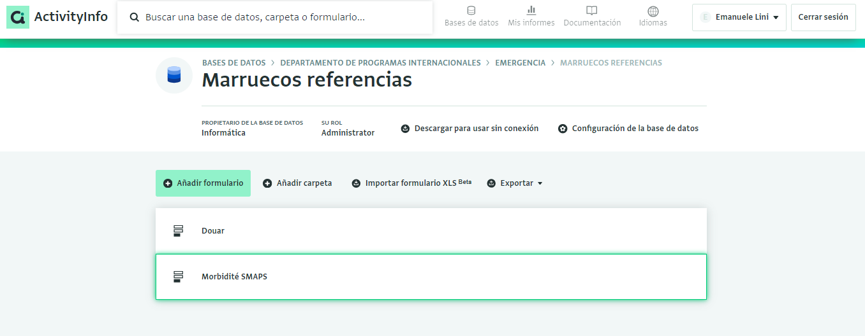Open the Bases de datos menu label
Viewport: 865px width, 336px height.
[x=471, y=23]
